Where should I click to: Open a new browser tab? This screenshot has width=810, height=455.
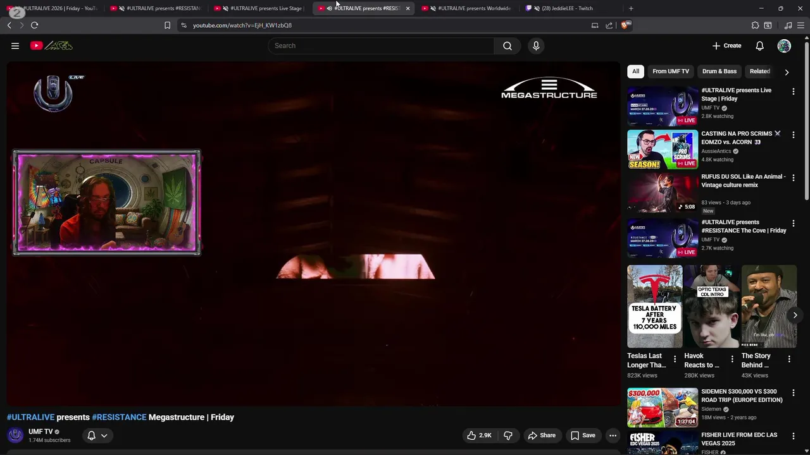tap(631, 8)
